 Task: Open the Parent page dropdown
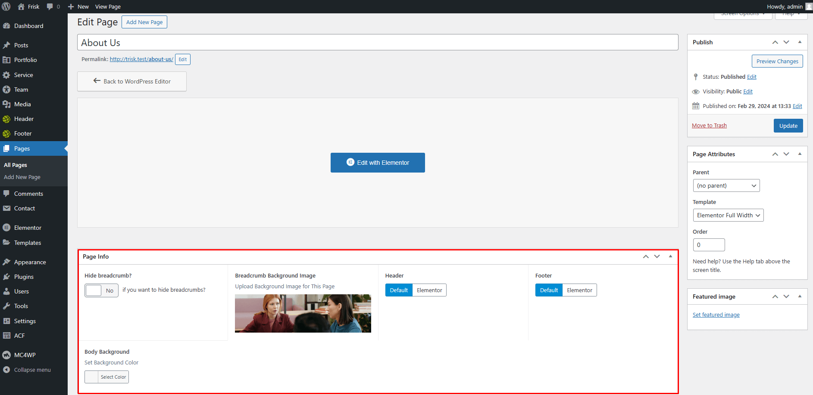point(726,185)
